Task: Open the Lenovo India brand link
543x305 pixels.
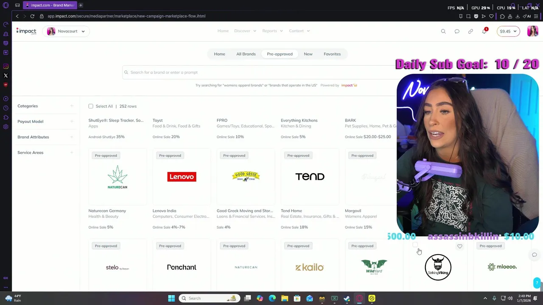Action: point(164,211)
